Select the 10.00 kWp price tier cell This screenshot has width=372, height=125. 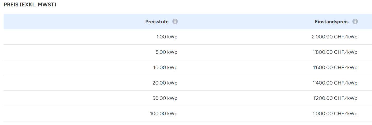coord(165,68)
